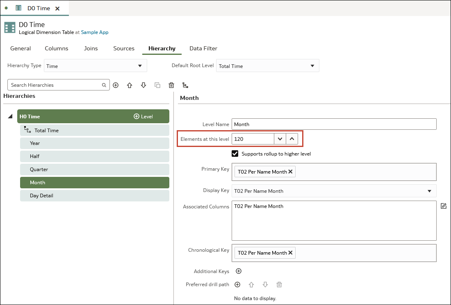Screen dimensions: 451x305
Task: Move preferred drill path down
Action: 265,284
